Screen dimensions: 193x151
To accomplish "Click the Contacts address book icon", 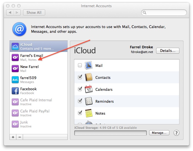I will pyautogui.click(x=89, y=77).
